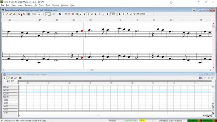Select the Scrub tool in Staff toolbar

pyautogui.click(x=14, y=14)
